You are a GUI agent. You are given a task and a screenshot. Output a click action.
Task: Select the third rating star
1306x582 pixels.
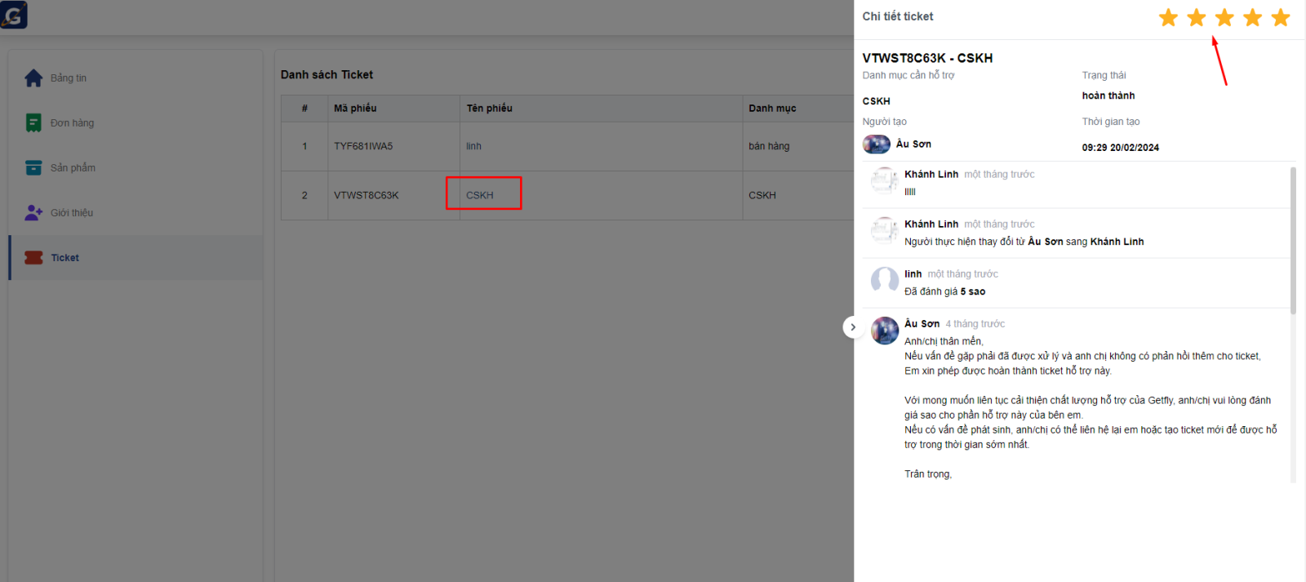[1224, 18]
